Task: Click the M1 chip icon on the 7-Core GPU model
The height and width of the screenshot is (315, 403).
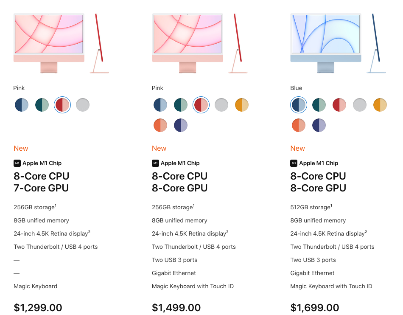Action: (17, 163)
